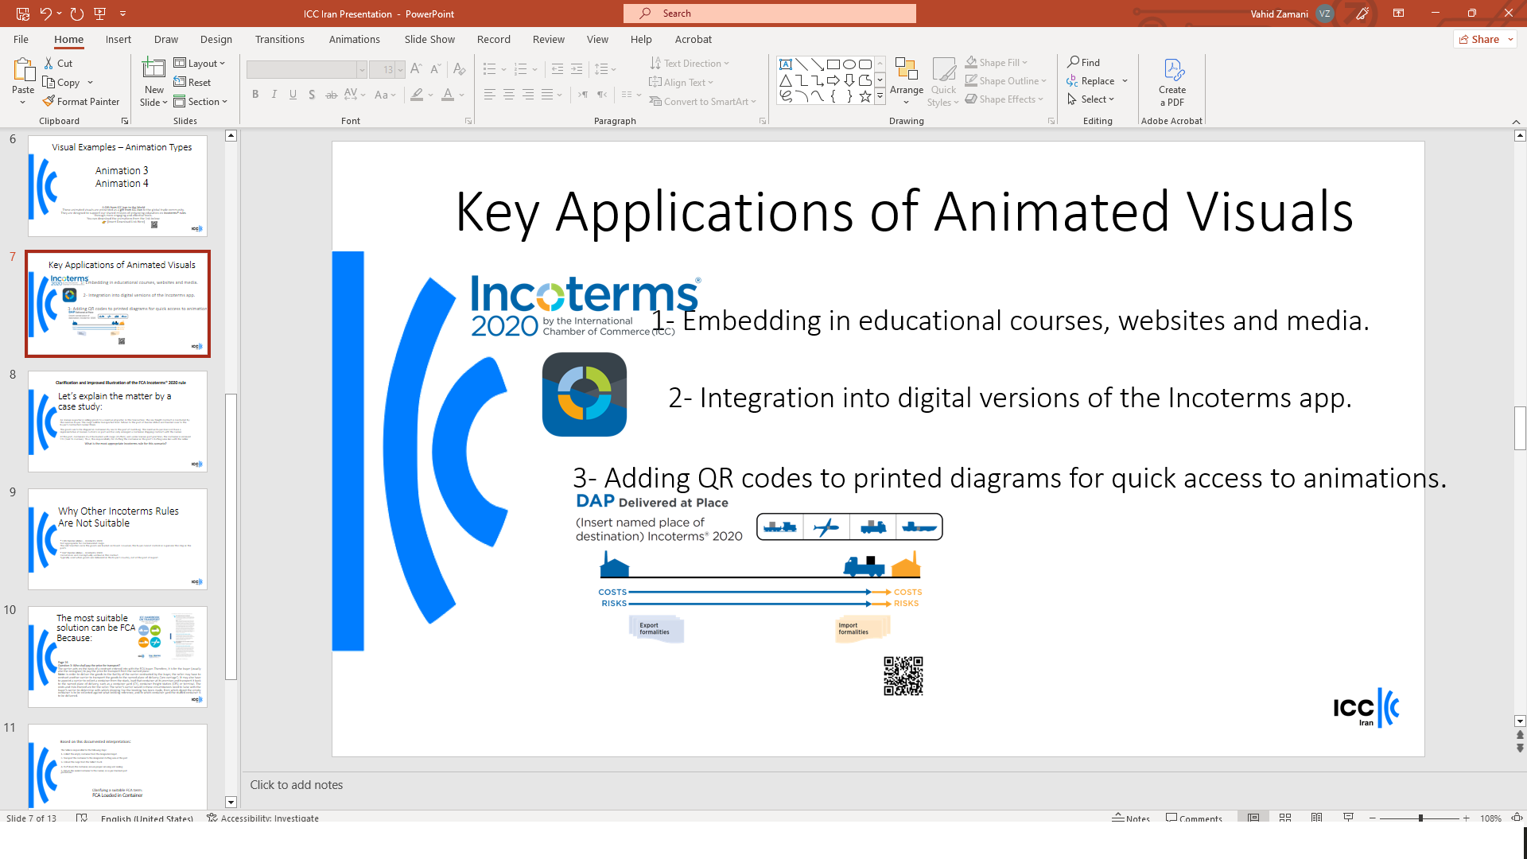Activate the Format Painter
The width and height of the screenshot is (1527, 859).
pyautogui.click(x=81, y=102)
